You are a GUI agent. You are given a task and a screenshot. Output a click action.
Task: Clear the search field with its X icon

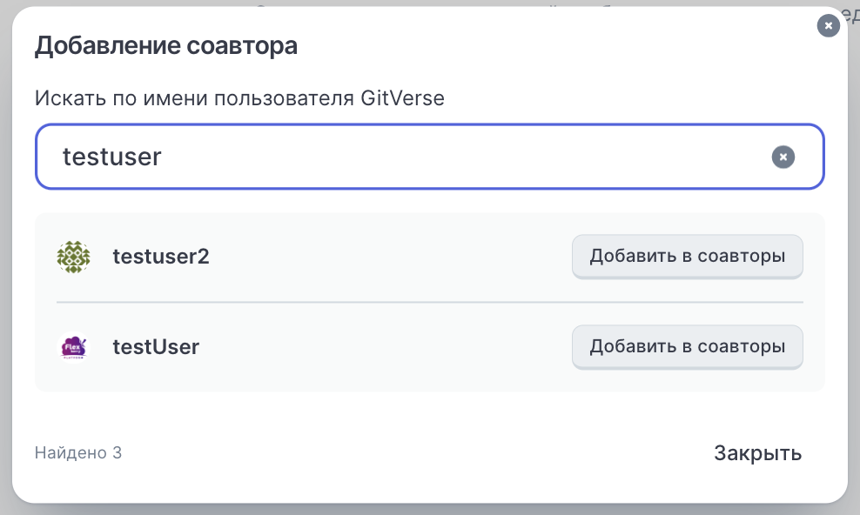[783, 157]
